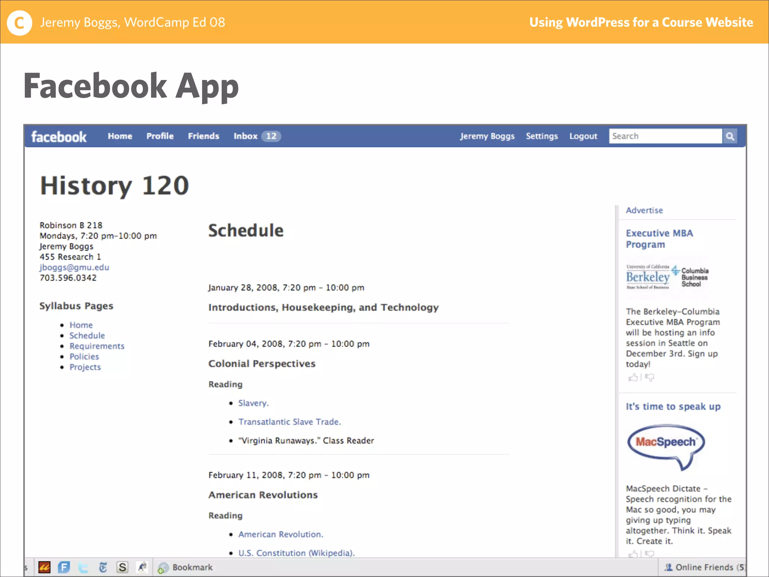Image resolution: width=769 pixels, height=577 pixels.
Task: Click the February 04, 2008 date line
Action: tap(289, 344)
